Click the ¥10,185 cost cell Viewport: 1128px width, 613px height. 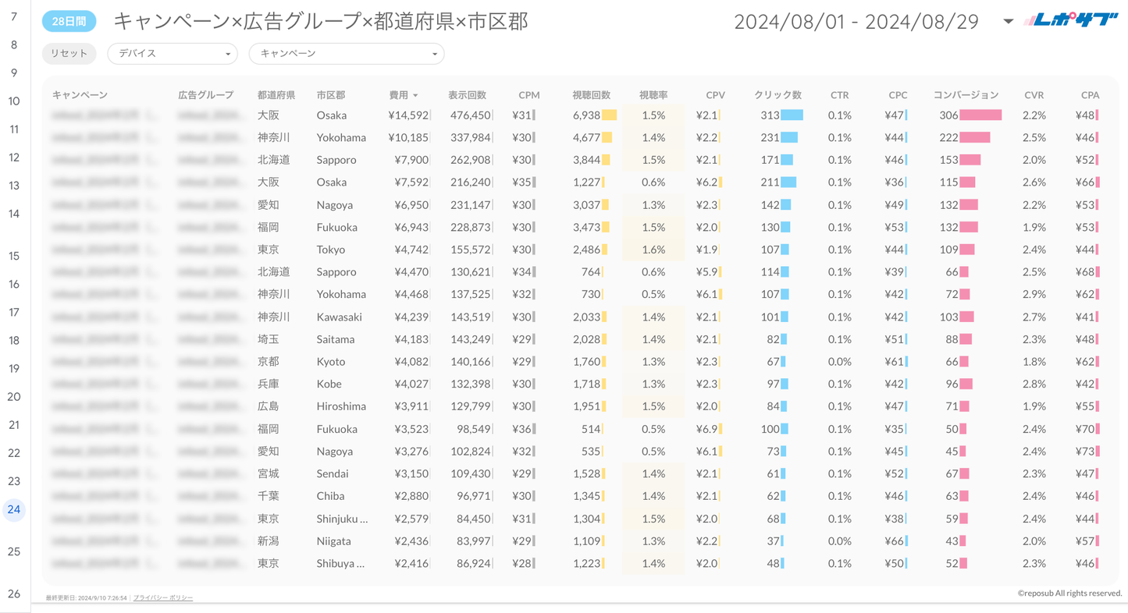click(x=408, y=138)
